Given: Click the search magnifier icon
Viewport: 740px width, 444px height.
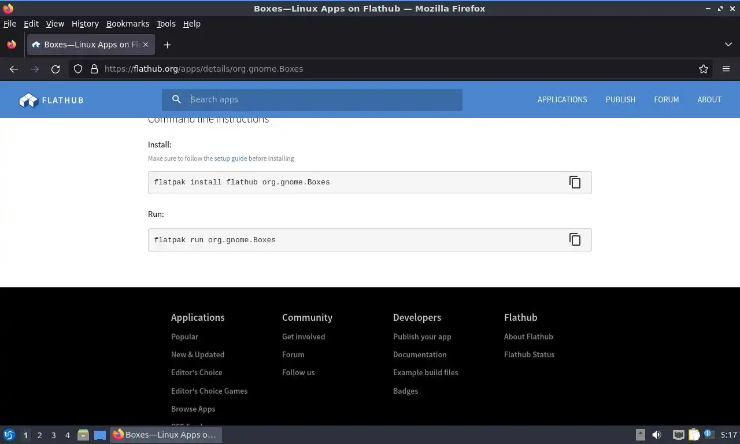Looking at the screenshot, I should coord(176,99).
